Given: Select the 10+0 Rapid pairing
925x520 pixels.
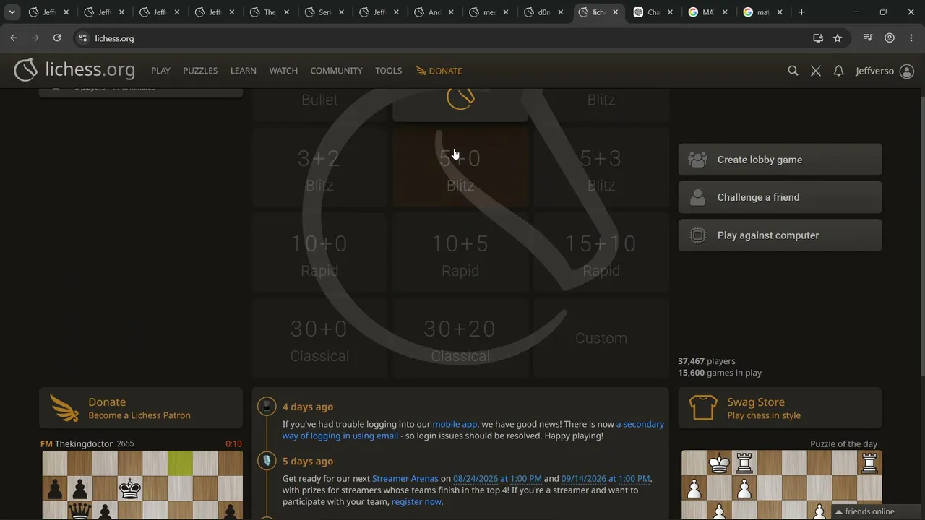Looking at the screenshot, I should 319,253.
